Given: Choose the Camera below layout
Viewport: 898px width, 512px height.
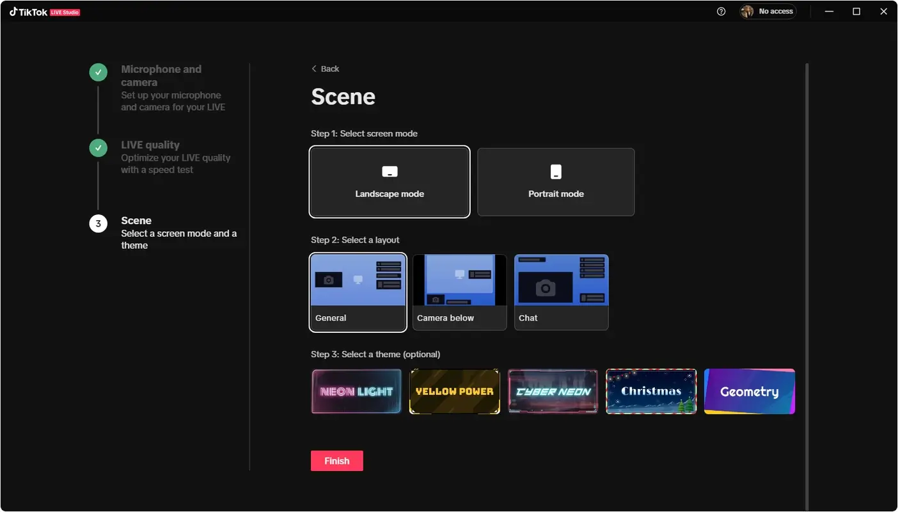Looking at the screenshot, I should pyautogui.click(x=459, y=292).
